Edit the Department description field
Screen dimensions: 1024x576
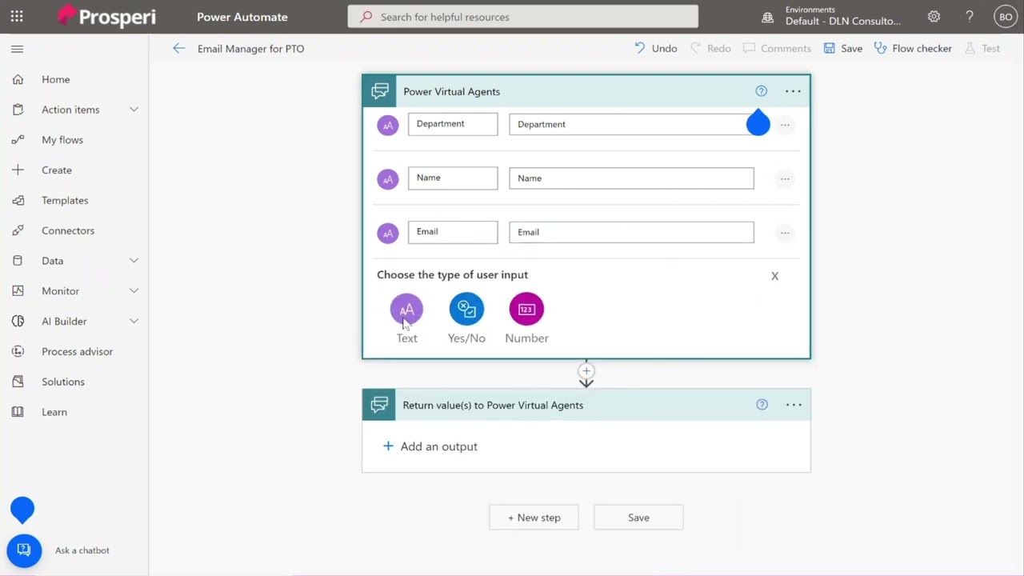point(631,124)
